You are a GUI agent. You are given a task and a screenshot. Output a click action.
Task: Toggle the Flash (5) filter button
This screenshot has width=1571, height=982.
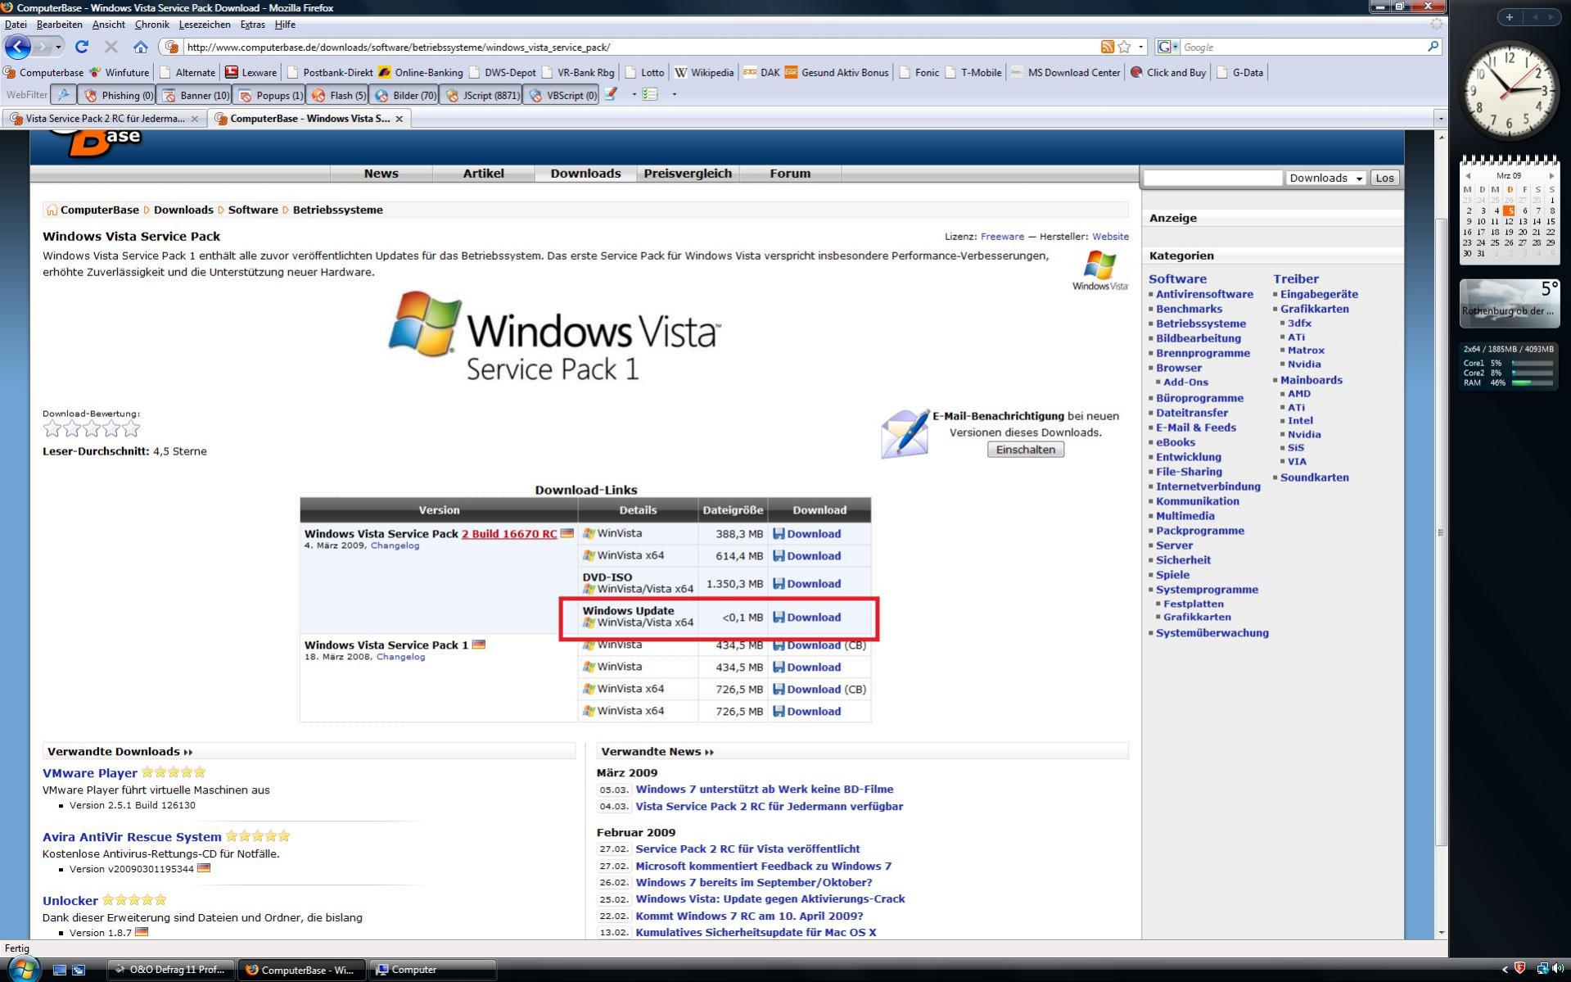[338, 95]
